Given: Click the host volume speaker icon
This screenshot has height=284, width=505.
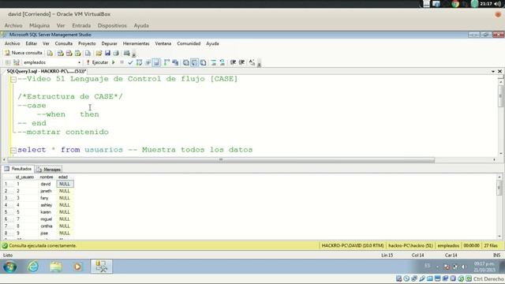Looking at the screenshot, I should click(498, 4).
